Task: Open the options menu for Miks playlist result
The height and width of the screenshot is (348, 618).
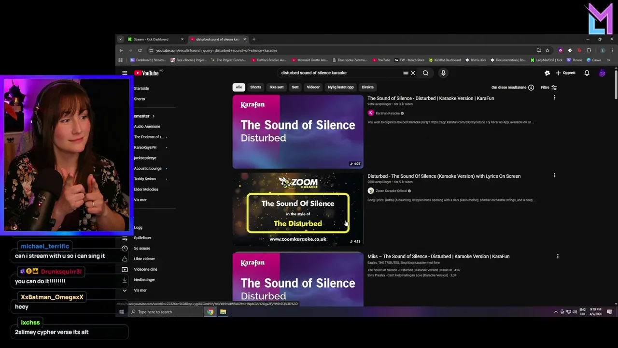Action: (x=558, y=256)
